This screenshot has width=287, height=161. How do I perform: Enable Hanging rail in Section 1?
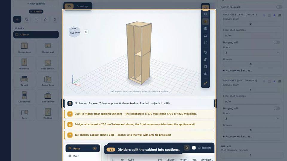click(x=277, y=42)
